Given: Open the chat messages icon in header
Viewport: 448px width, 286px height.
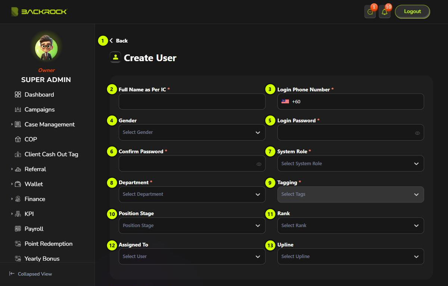Looking at the screenshot, I should pyautogui.click(x=370, y=12).
